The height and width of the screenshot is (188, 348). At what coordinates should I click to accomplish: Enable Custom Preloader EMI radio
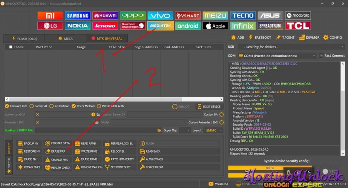221,122
